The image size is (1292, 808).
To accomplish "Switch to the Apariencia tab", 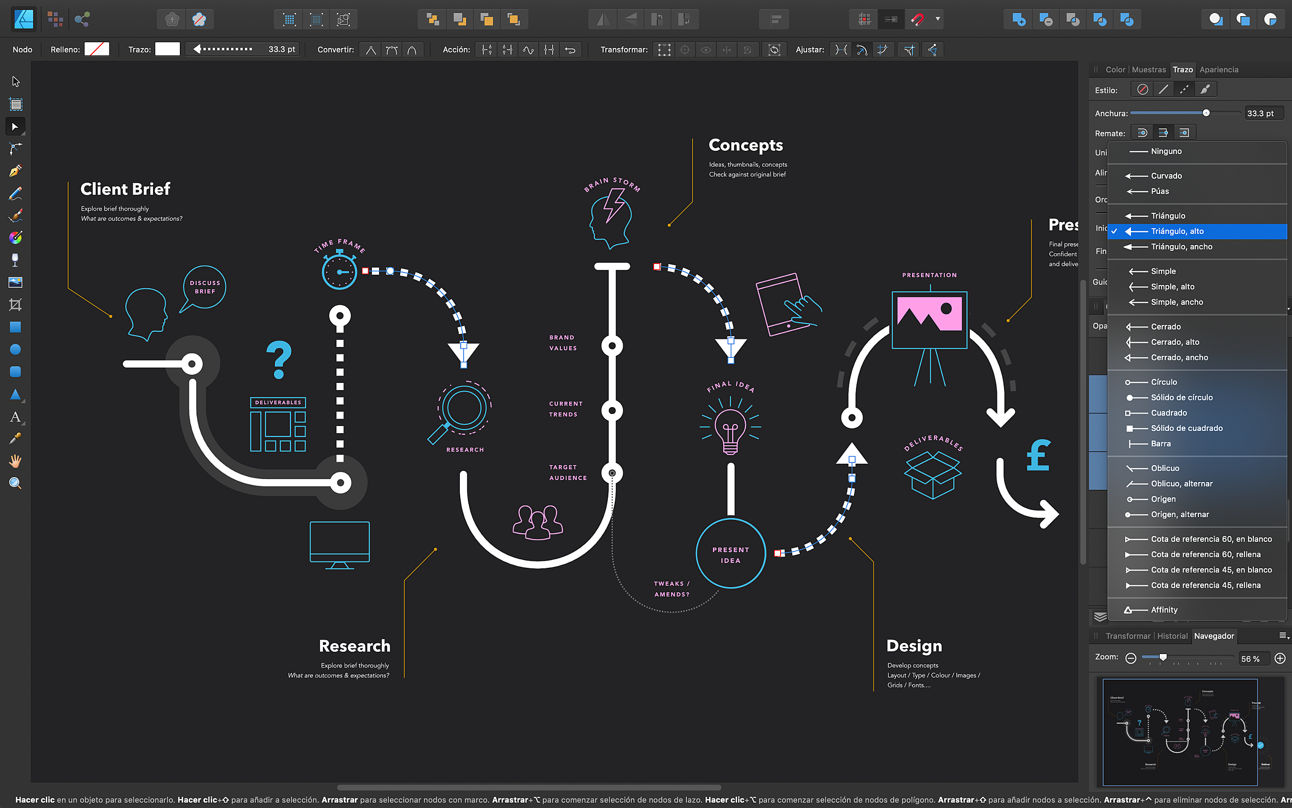I will click(1219, 70).
